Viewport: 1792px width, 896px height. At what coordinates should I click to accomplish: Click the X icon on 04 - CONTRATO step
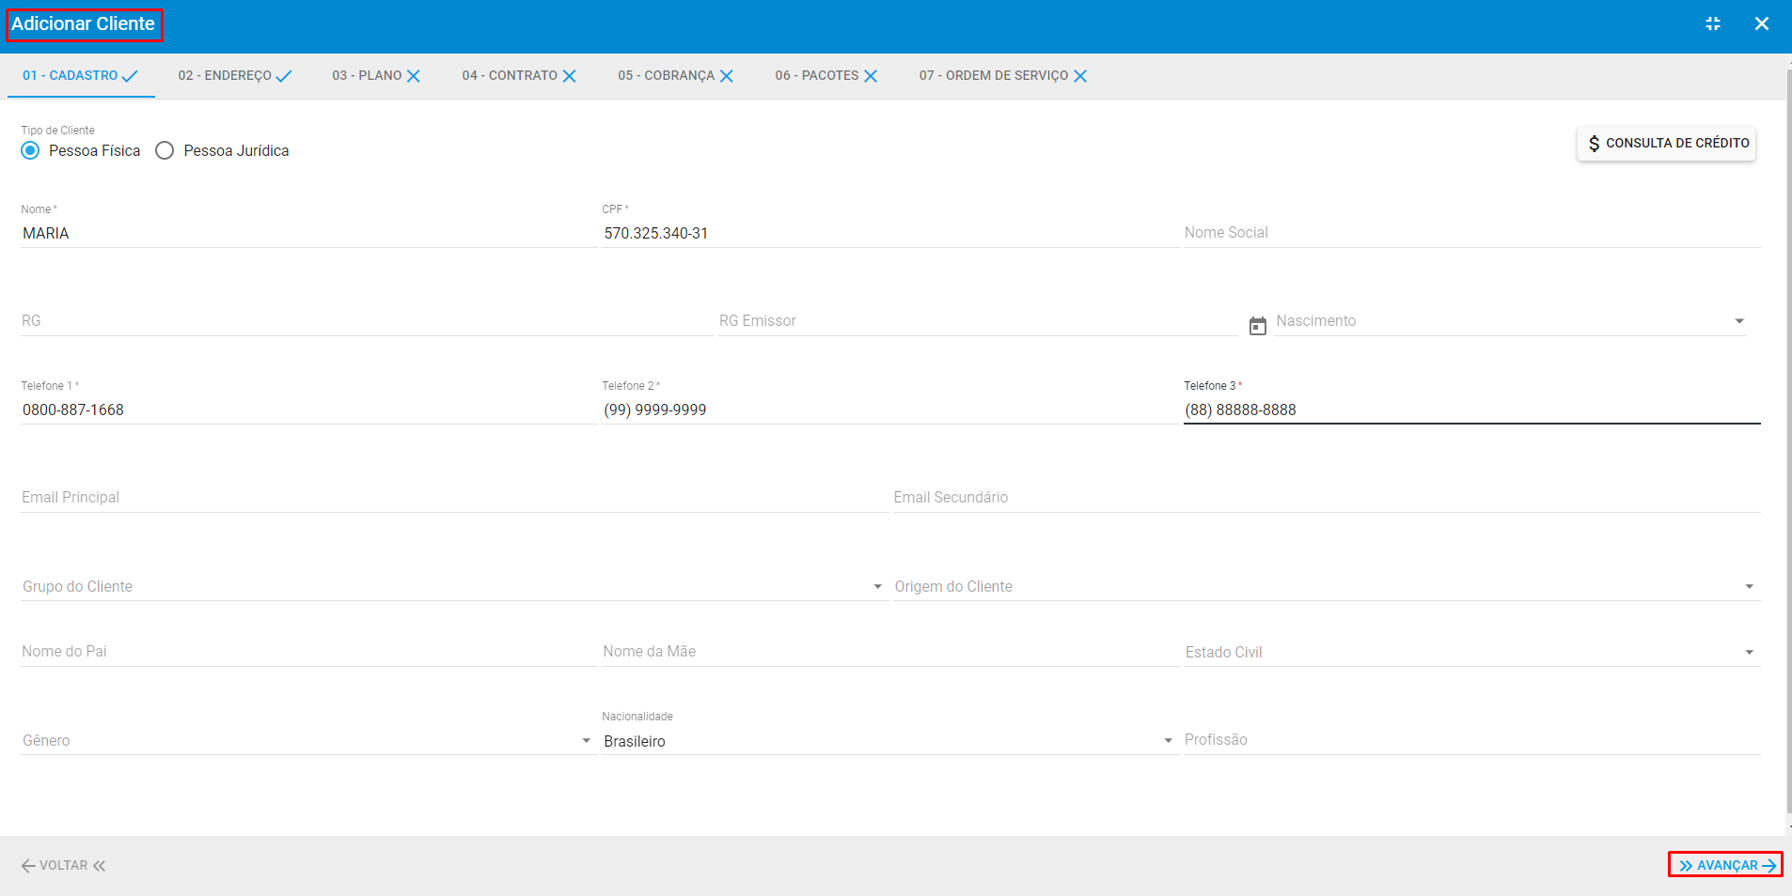coord(571,75)
